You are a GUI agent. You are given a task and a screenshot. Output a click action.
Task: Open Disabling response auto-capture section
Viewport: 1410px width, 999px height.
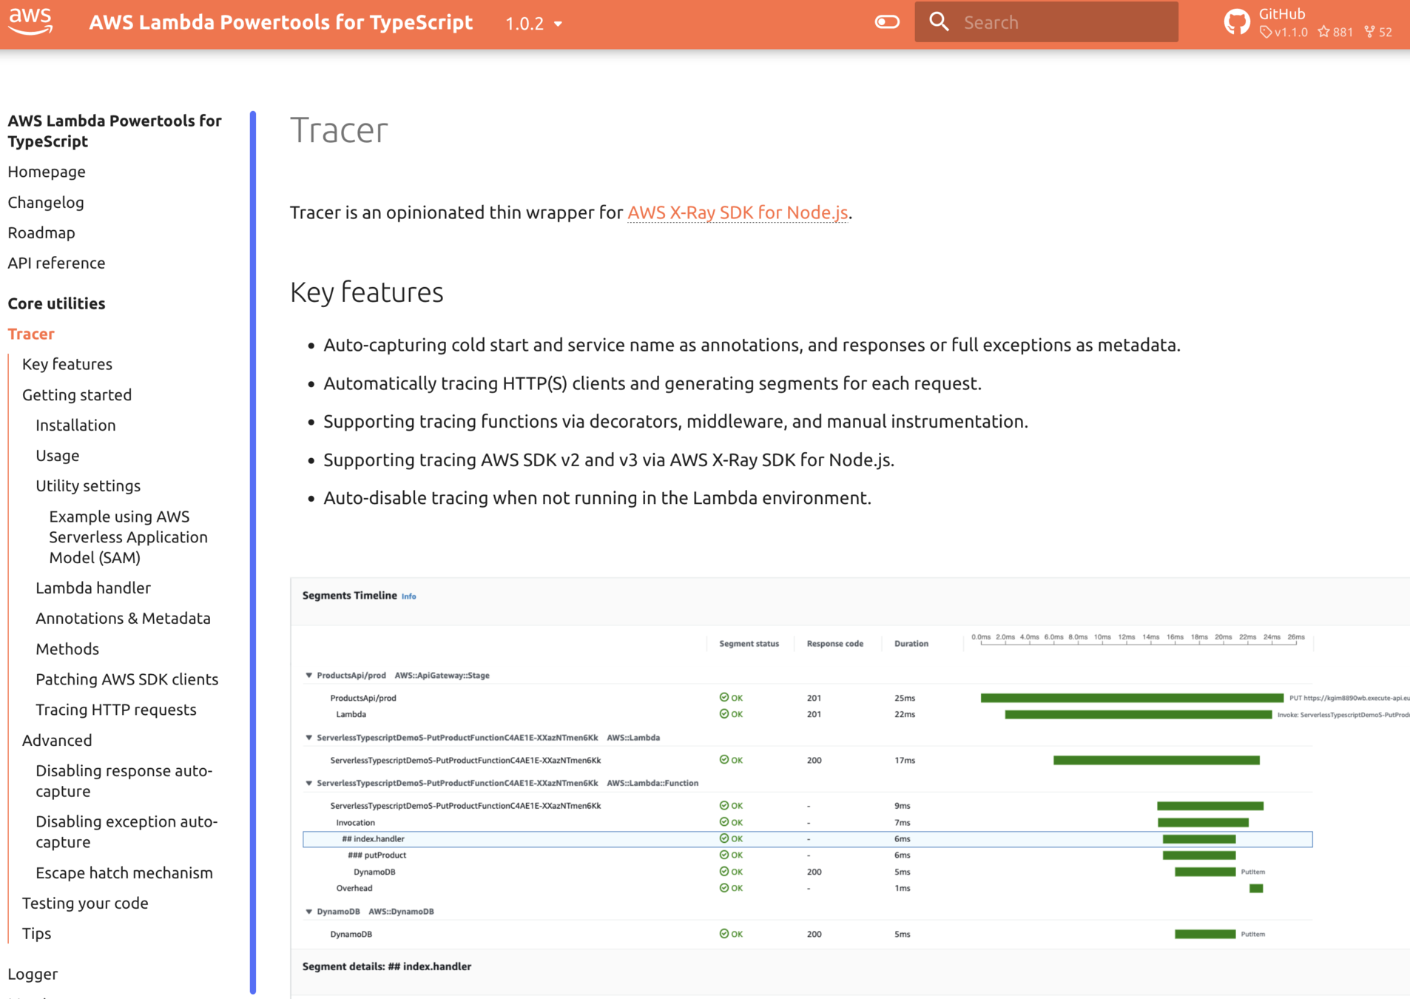[x=124, y=781]
